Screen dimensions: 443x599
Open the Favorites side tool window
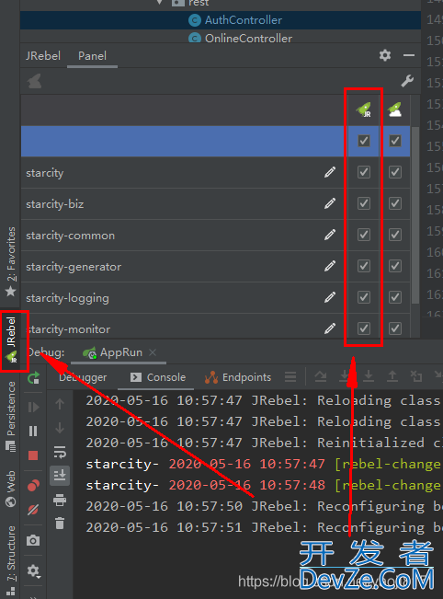(11, 261)
